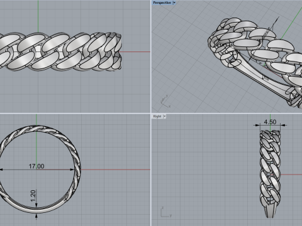Click the axis icon in Right viewport

(166, 212)
